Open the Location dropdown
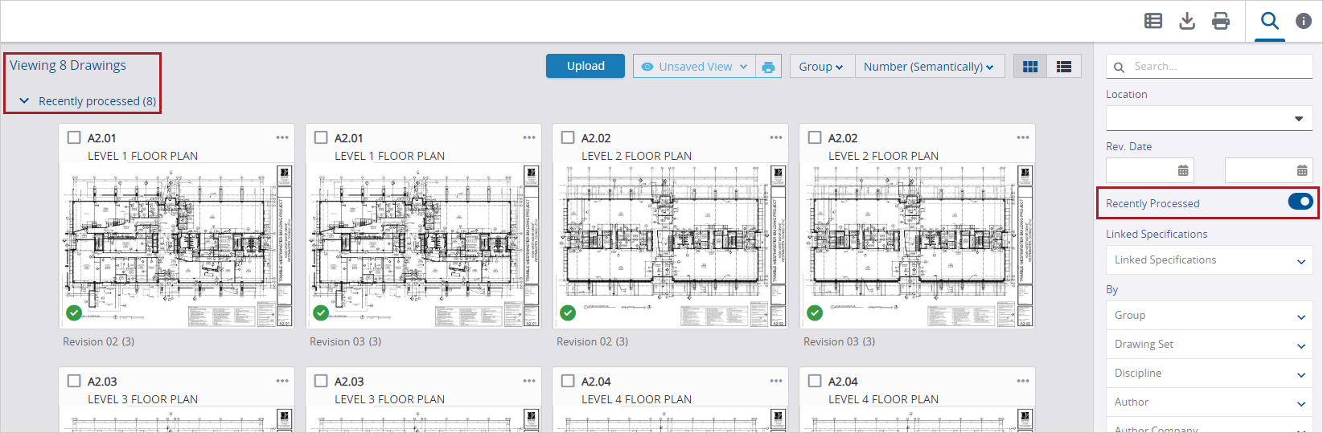1323x433 pixels. click(x=1209, y=118)
